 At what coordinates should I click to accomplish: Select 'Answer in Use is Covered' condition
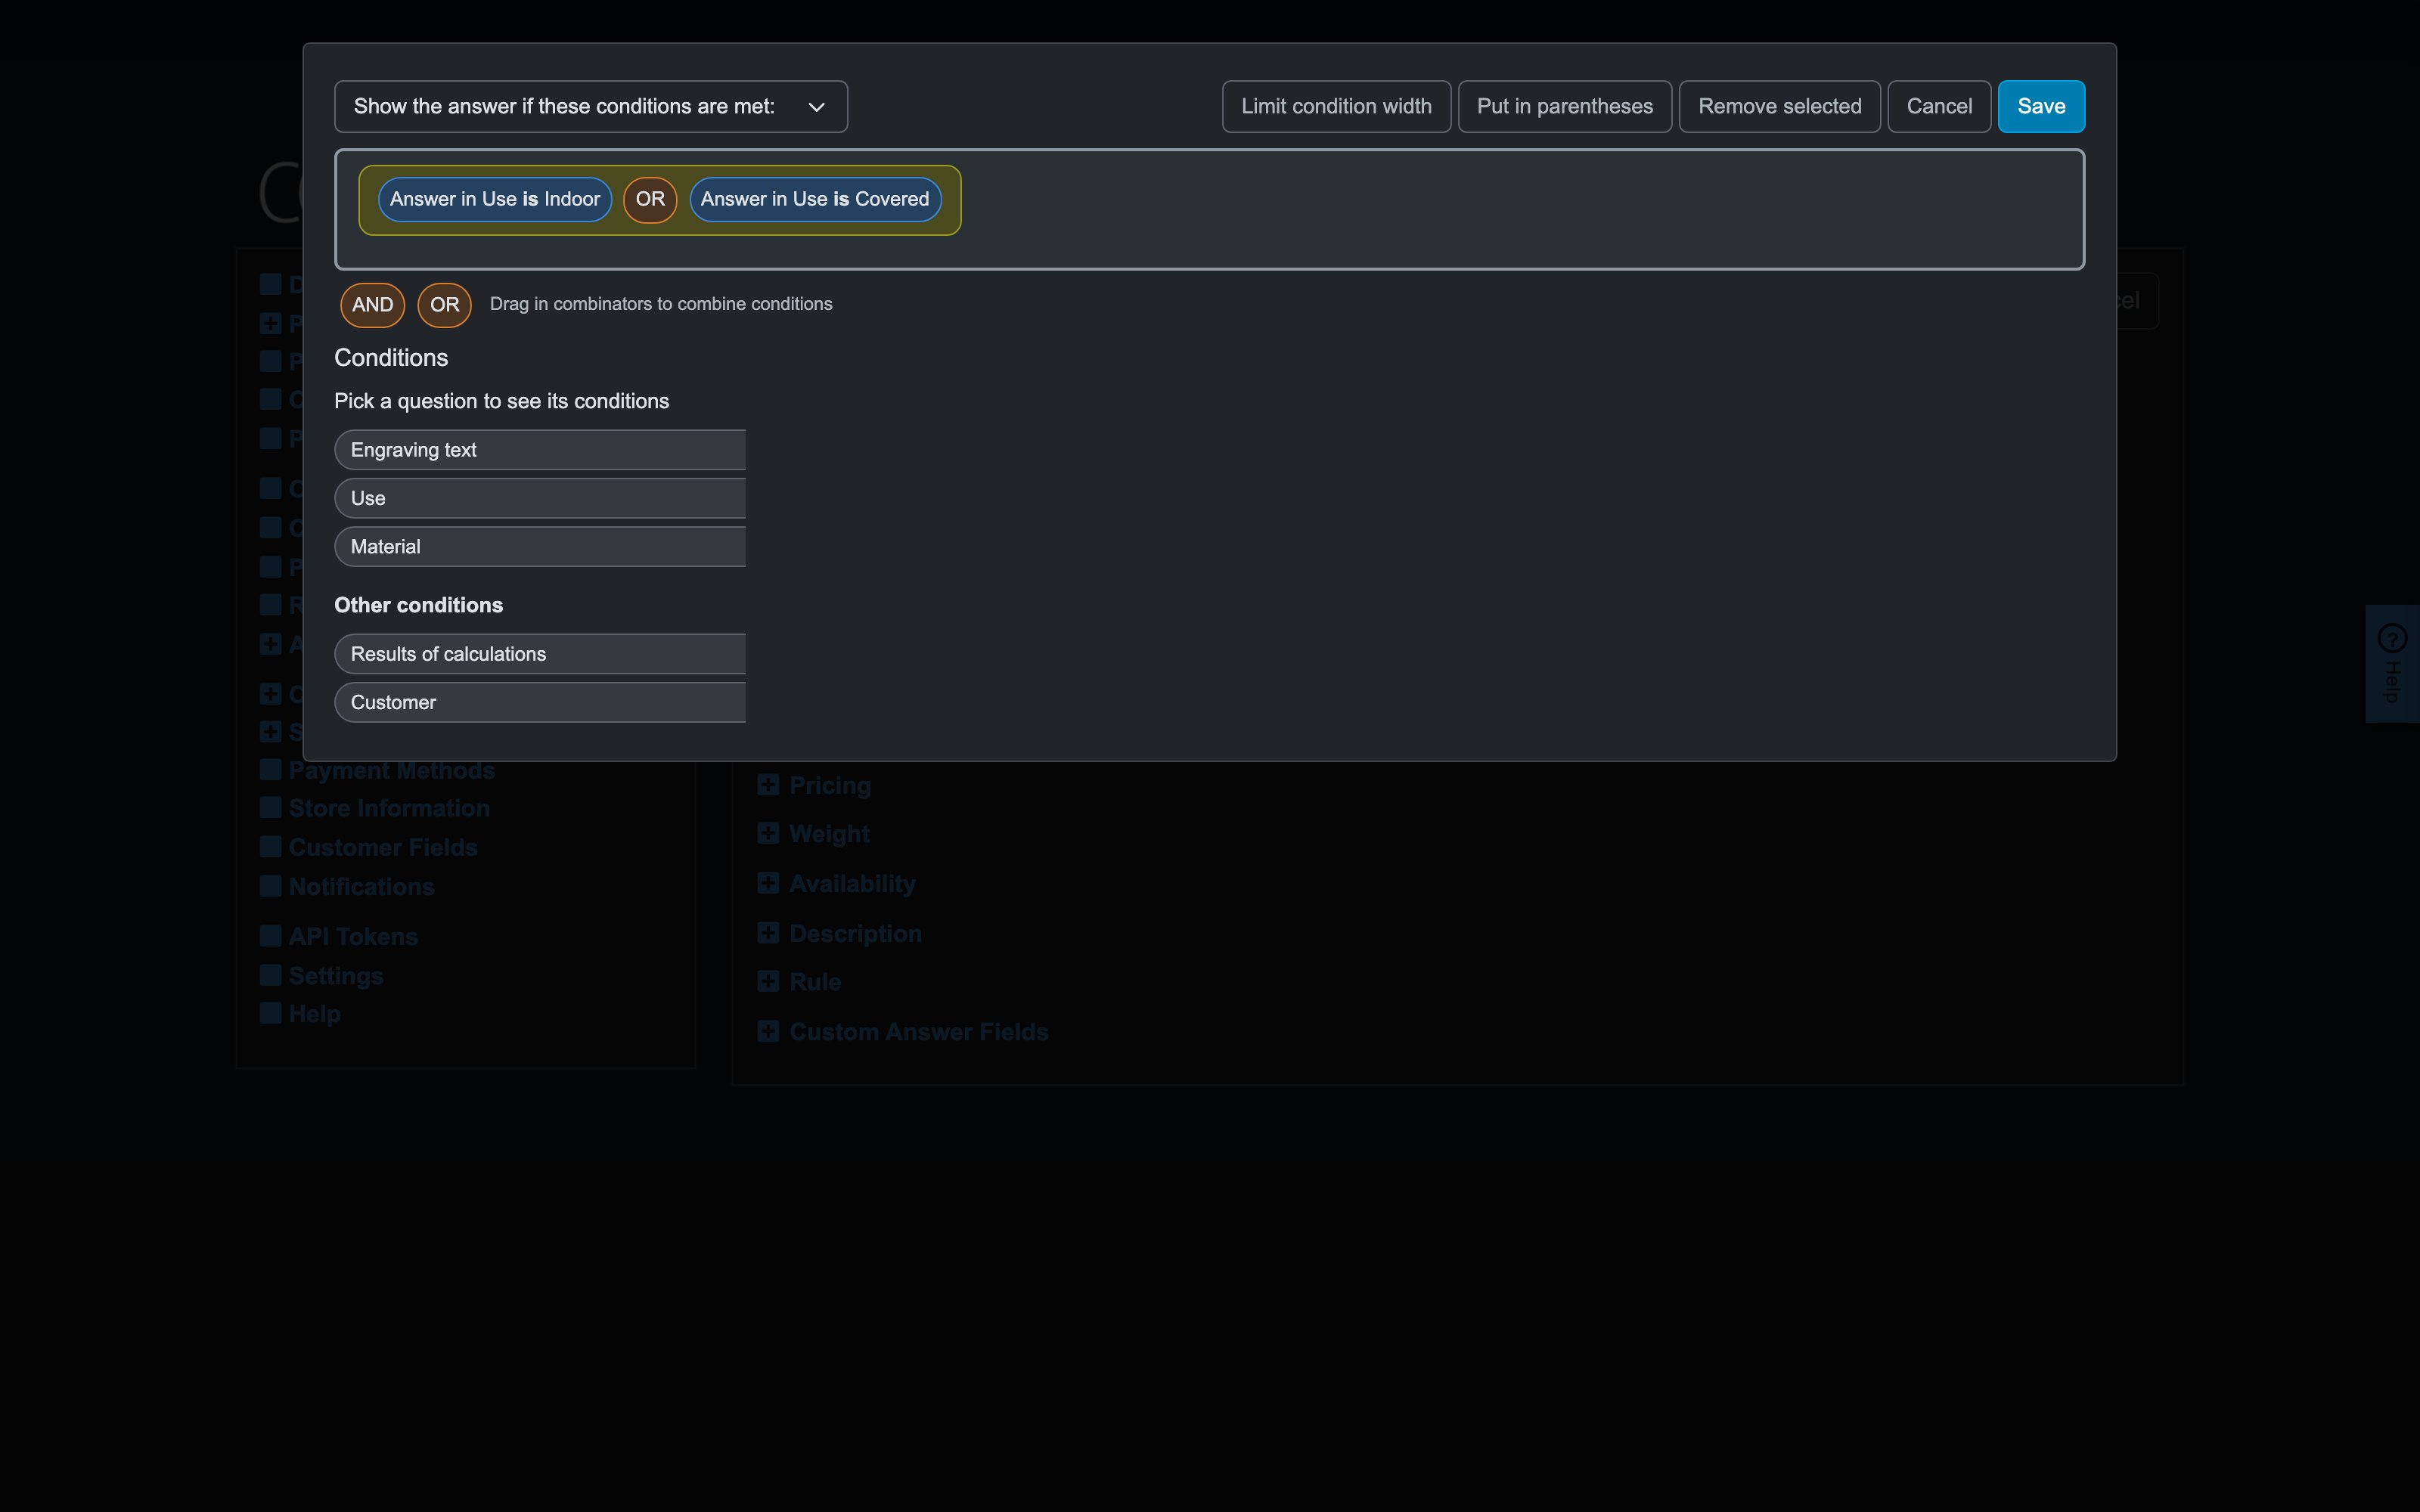pyautogui.click(x=815, y=199)
